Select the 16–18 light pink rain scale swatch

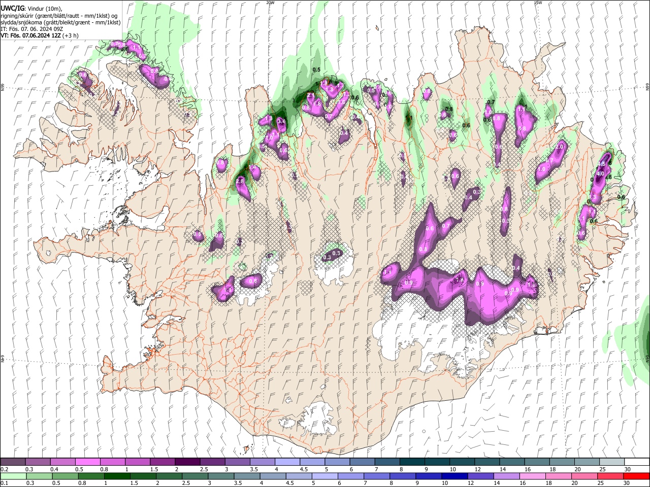coord(532,476)
